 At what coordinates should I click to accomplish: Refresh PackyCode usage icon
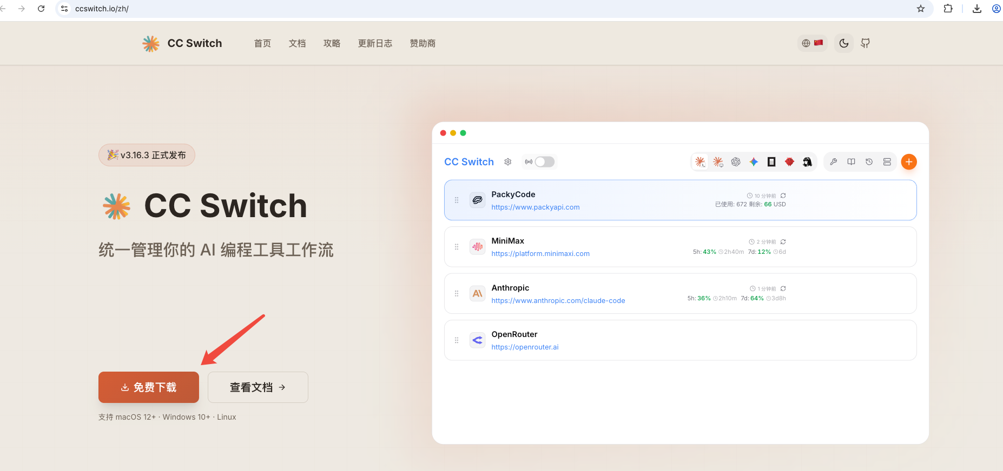783,196
